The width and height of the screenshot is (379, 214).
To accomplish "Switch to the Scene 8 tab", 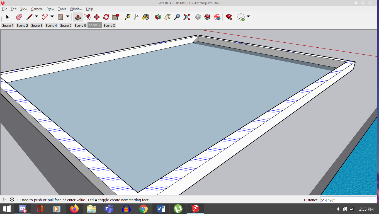I will click(x=109, y=25).
